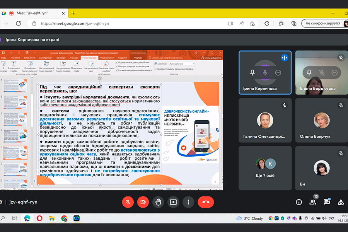The height and width of the screenshot is (232, 348).
Task: Expand 'Записати показ слайдів' dropdown
Action: 107,67
